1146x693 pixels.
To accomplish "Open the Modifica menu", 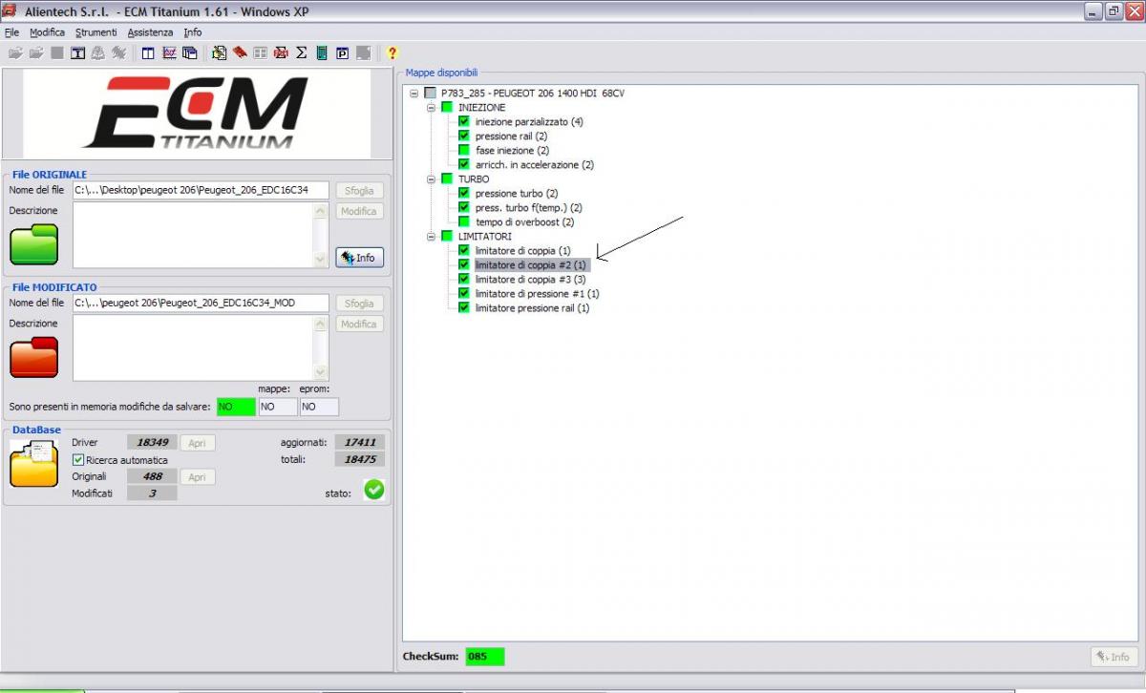I will click(x=47, y=32).
